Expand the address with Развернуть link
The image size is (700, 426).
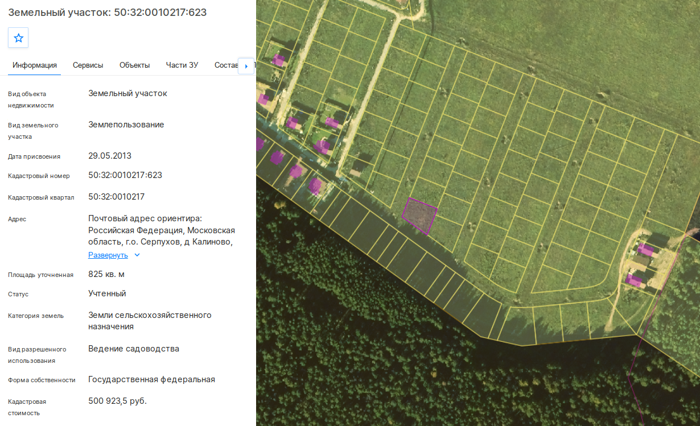pyautogui.click(x=108, y=255)
